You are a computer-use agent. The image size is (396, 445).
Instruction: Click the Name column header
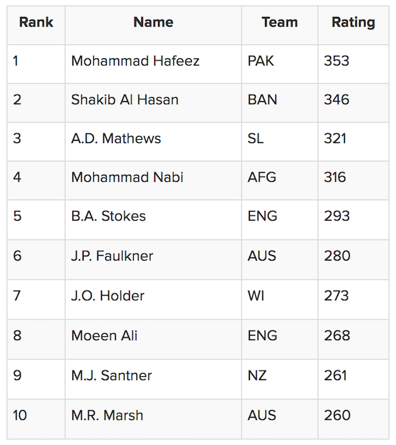coord(153,22)
